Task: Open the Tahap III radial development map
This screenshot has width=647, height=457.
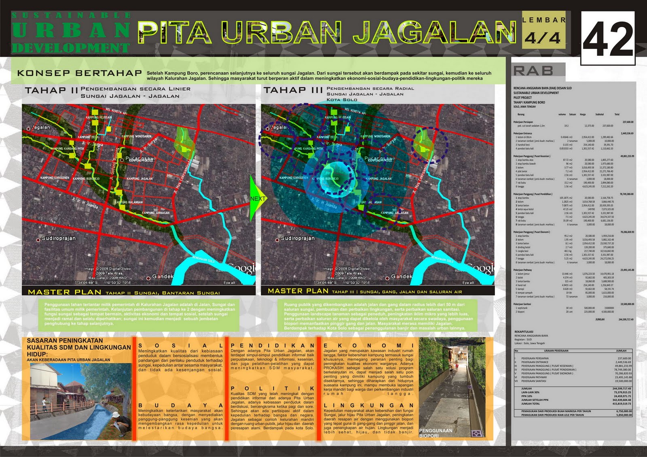Action: pos(378,195)
